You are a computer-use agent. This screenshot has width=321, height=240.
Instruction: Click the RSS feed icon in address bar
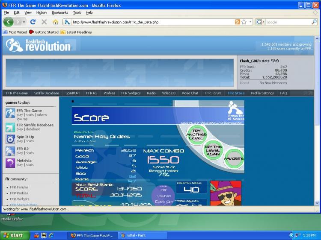tap(237, 22)
